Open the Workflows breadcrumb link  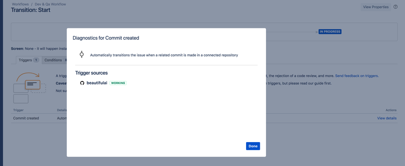pos(20,4)
